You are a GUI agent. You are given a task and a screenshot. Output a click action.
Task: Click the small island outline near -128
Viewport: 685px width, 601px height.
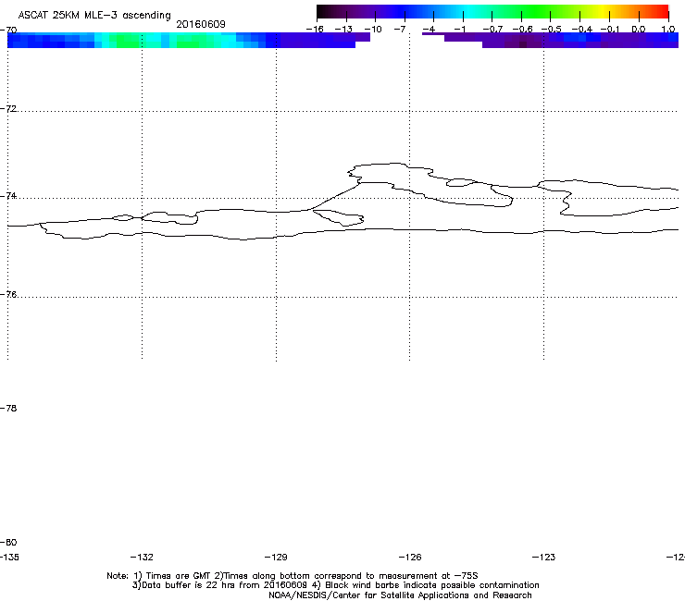(x=339, y=217)
